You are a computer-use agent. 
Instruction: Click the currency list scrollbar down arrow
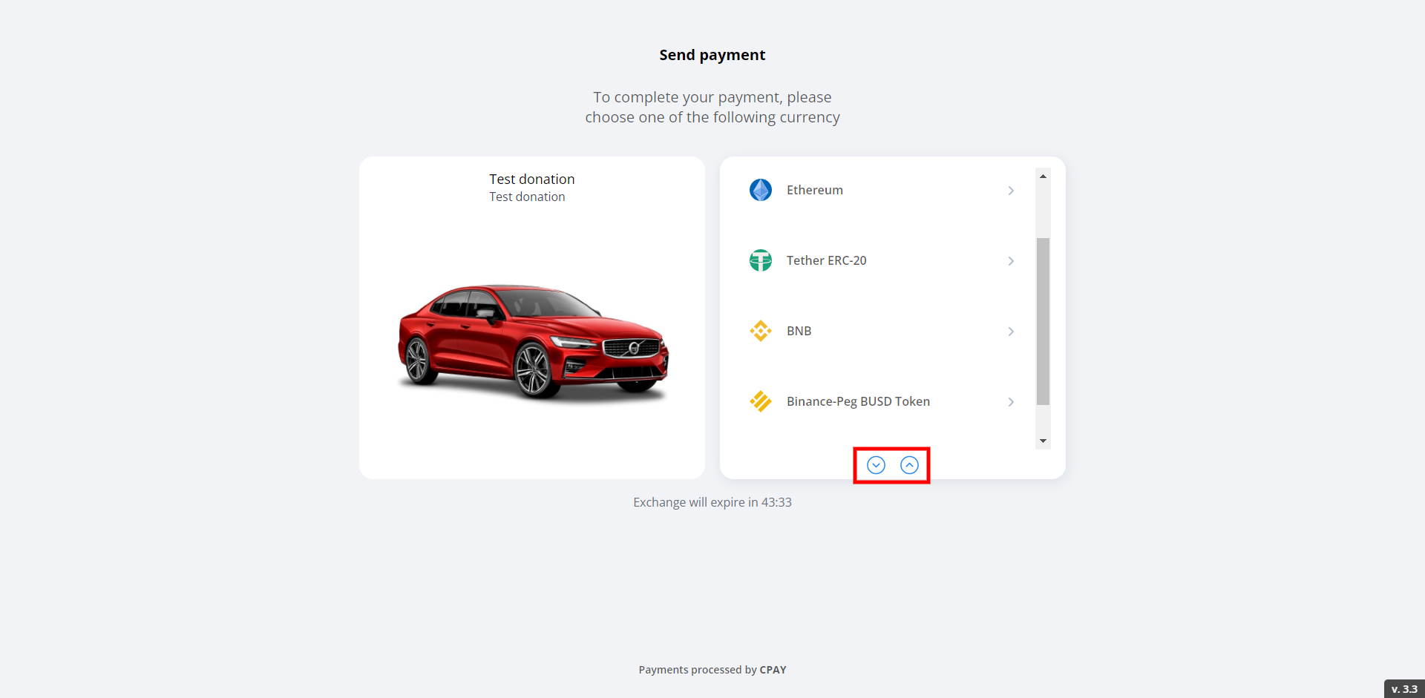coord(1043,441)
